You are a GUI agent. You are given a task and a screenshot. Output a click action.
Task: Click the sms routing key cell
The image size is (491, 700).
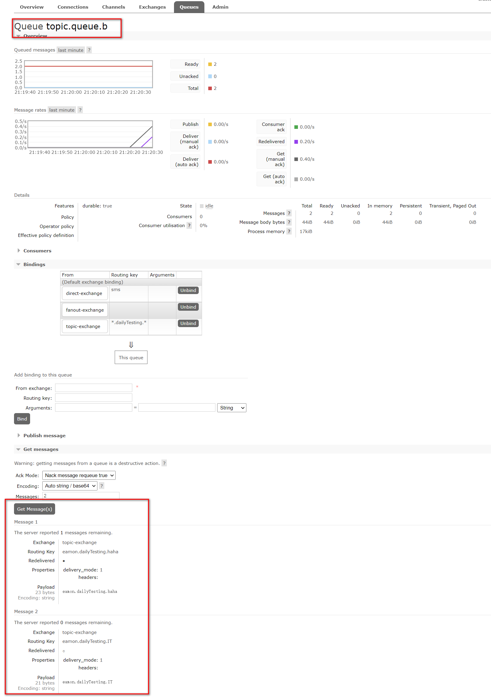click(x=129, y=293)
